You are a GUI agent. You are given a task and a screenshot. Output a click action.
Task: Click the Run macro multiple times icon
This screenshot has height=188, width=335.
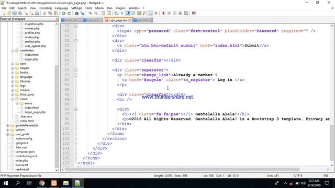(x=180, y=13)
